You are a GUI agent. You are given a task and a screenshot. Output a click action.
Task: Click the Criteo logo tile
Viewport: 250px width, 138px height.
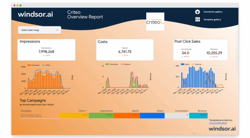pyautogui.click(x=155, y=21)
